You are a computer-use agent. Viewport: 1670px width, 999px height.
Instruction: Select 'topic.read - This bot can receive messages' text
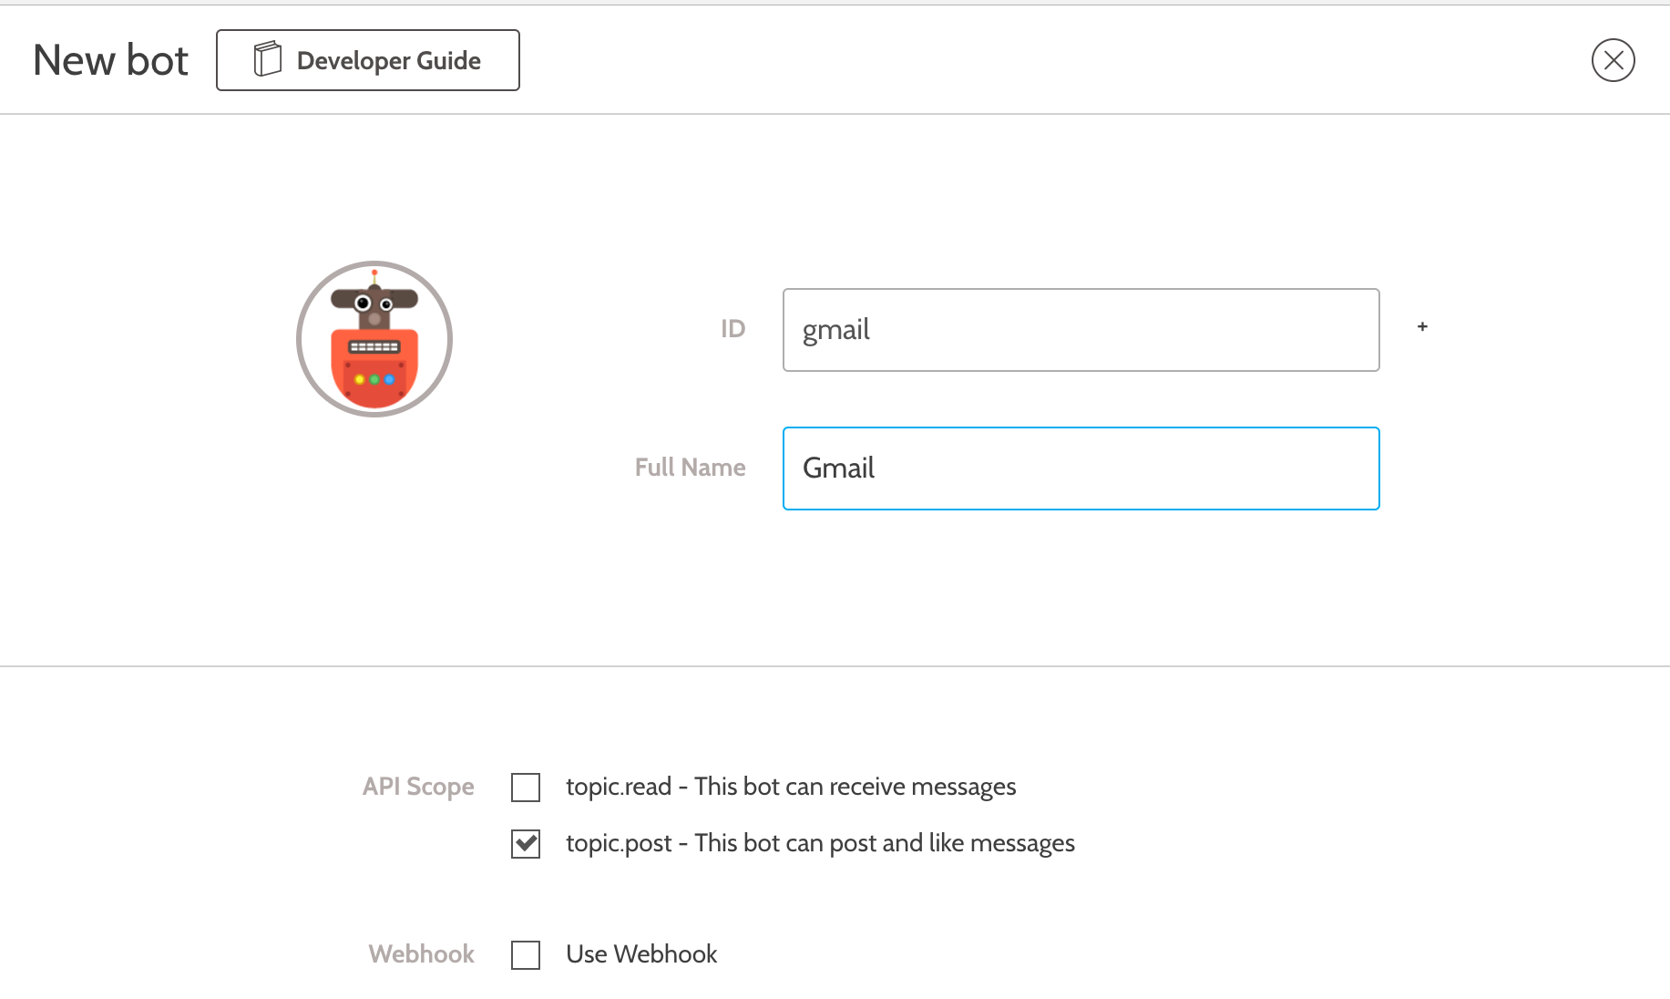click(x=791, y=787)
